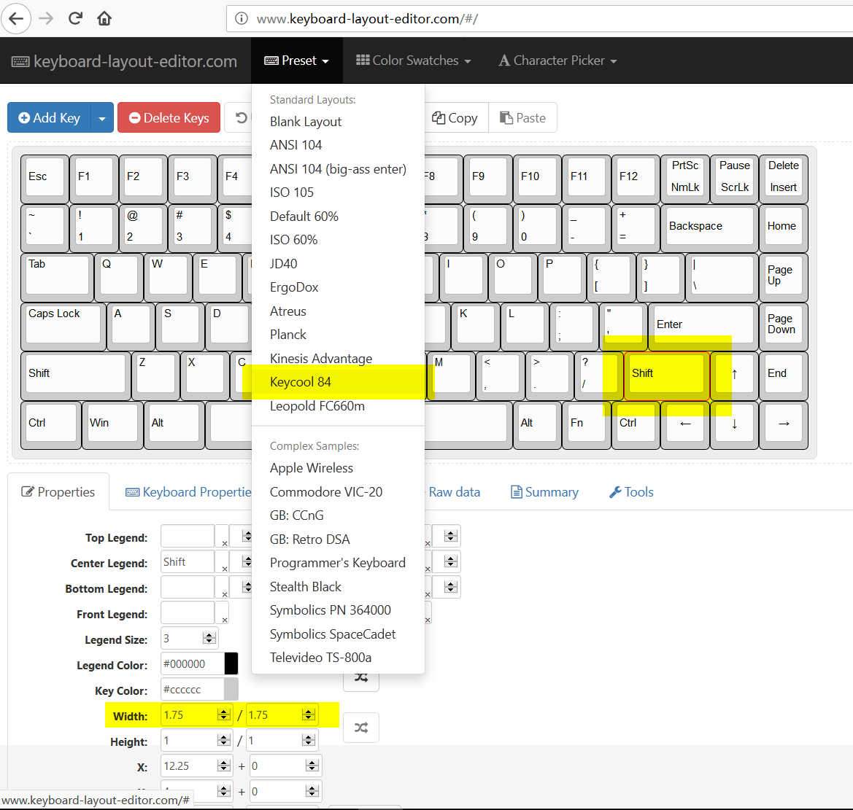Open the Add Key split-button dropdown arrow

tap(101, 117)
